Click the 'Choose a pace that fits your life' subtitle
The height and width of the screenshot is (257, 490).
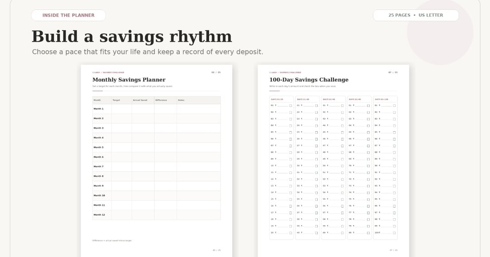(147, 52)
